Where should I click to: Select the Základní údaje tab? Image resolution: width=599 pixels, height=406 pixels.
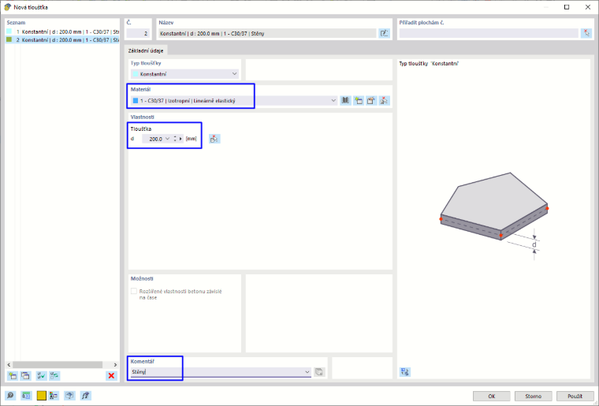click(146, 50)
